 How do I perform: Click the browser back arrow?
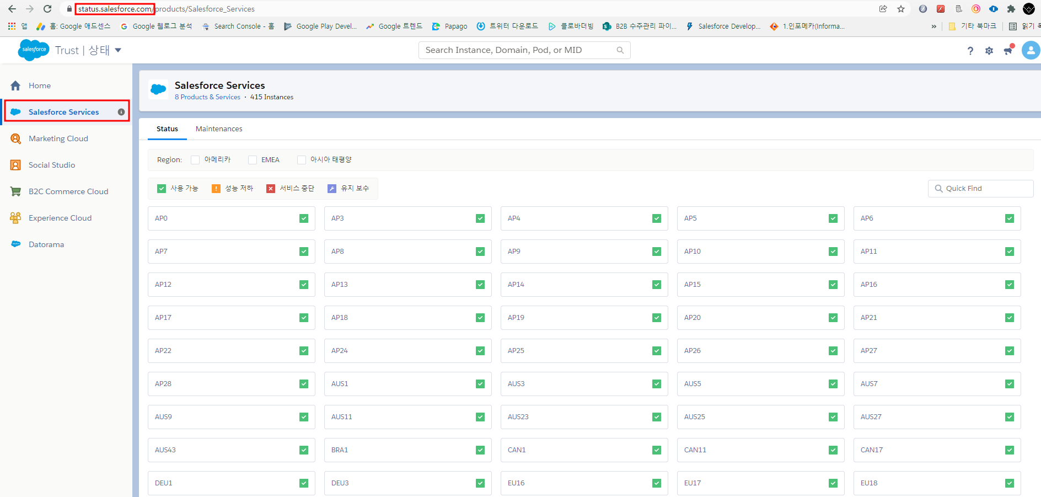(x=12, y=9)
